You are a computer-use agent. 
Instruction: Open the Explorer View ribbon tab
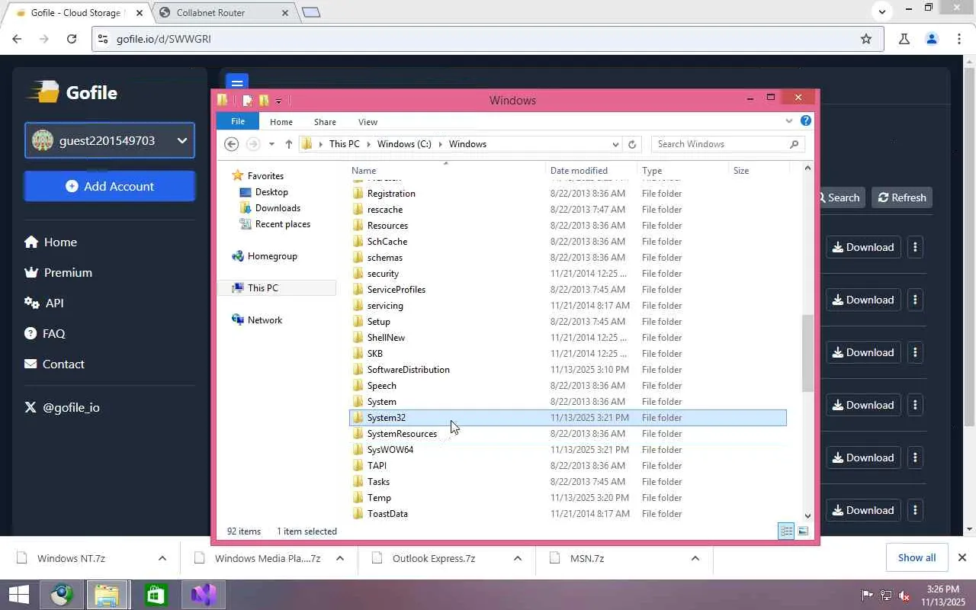(368, 122)
